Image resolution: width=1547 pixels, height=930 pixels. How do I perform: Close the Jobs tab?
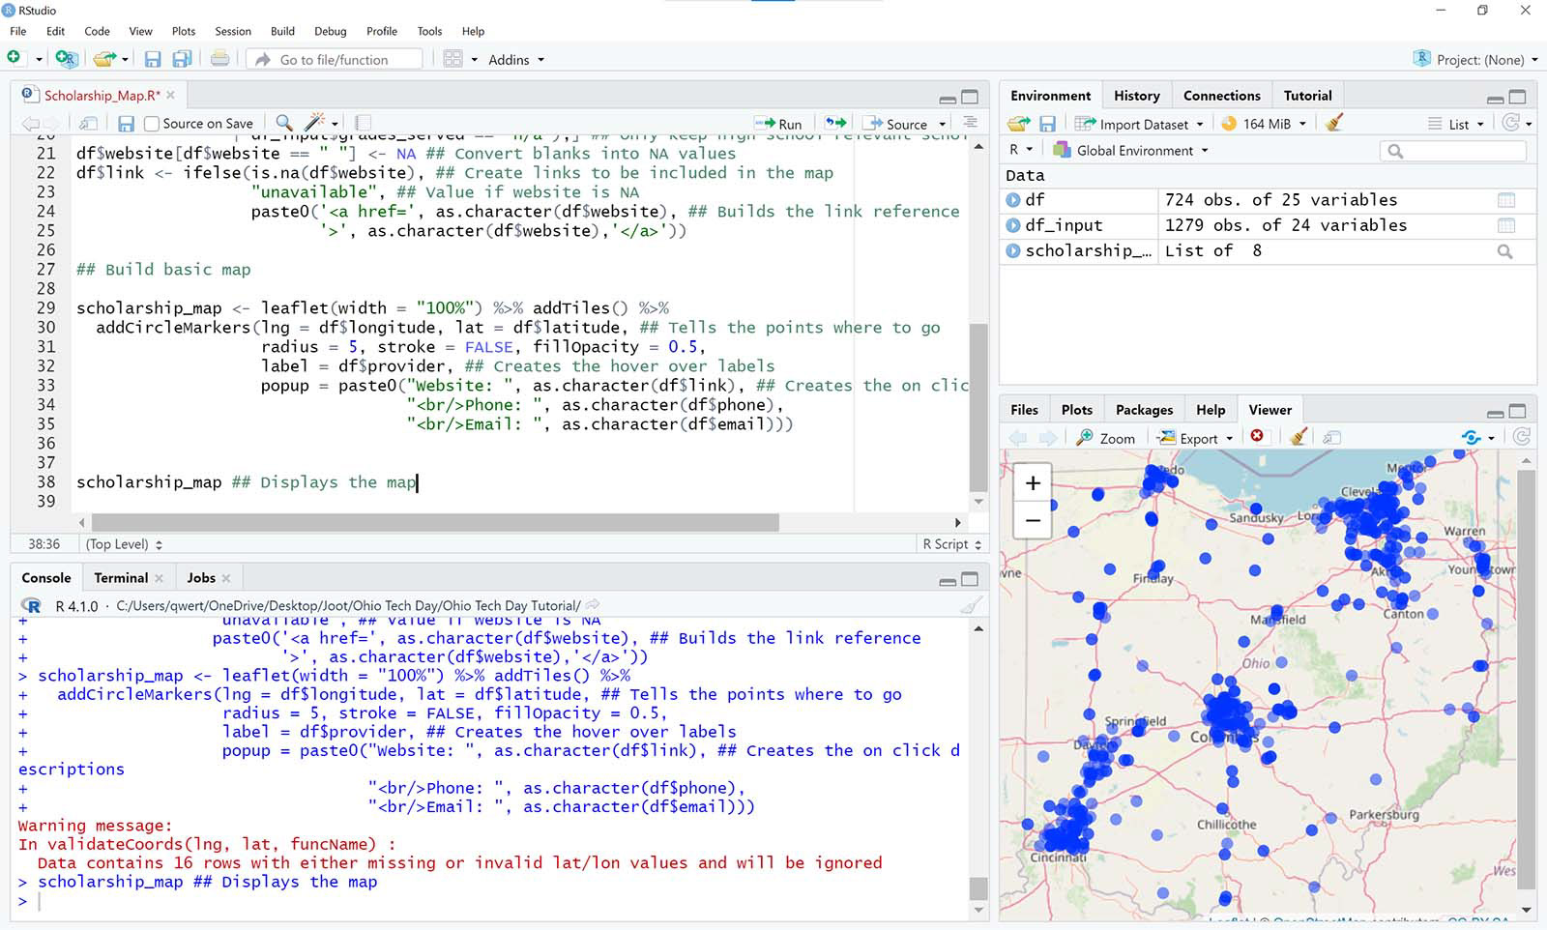tap(226, 578)
